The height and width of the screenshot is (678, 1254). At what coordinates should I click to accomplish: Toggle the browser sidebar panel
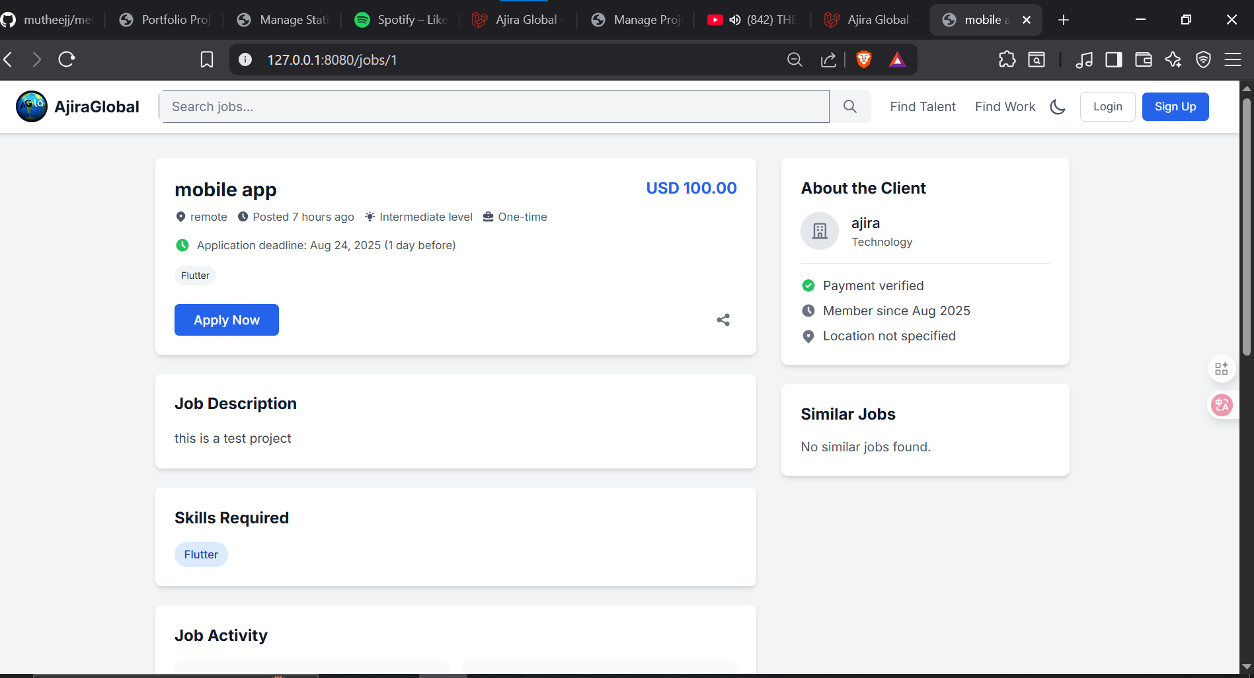coord(1113,59)
